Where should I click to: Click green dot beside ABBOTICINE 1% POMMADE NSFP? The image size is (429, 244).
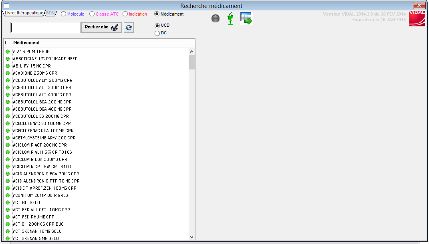[x=8, y=59]
